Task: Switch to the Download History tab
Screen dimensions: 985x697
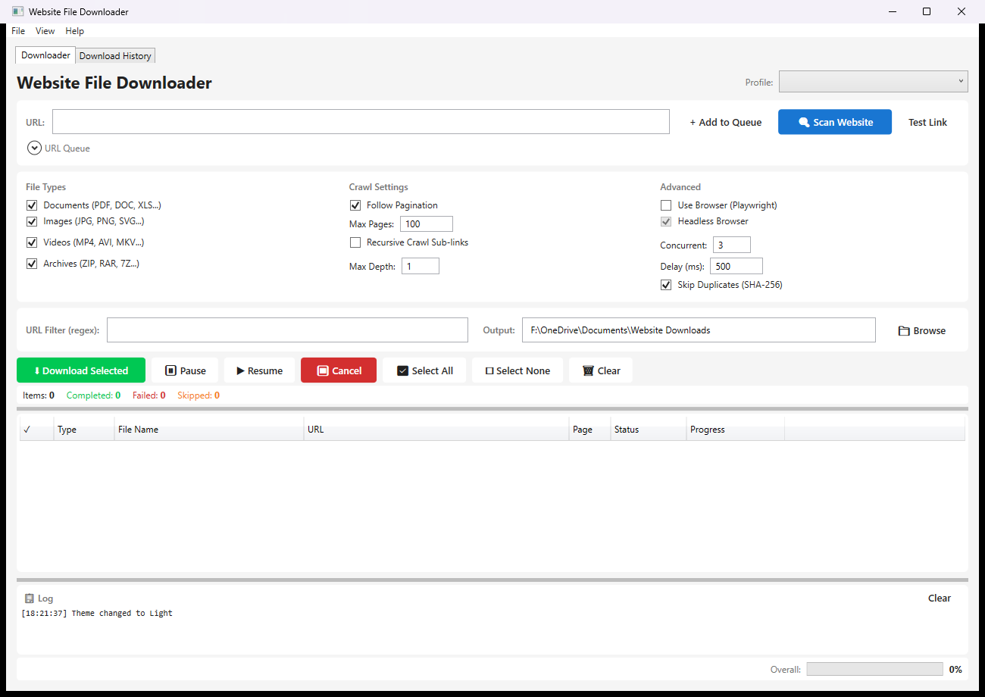Action: (115, 56)
